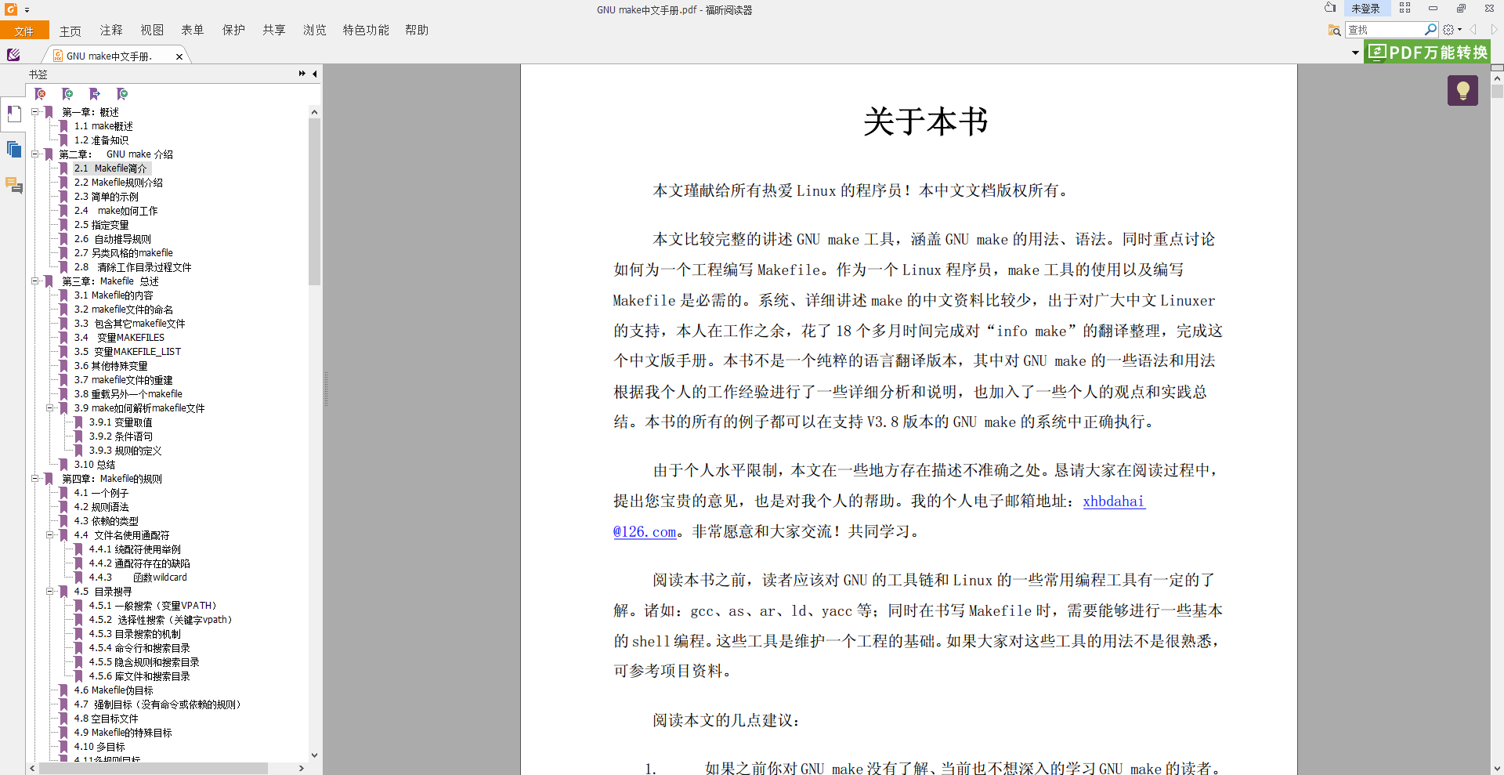This screenshot has height=775, width=1504.
Task: Click the yellow lightbulb tips icon
Action: [1462, 91]
